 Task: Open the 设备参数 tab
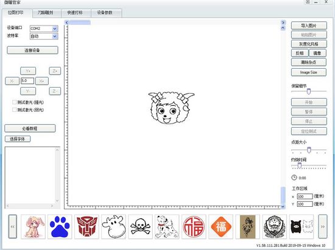(105, 13)
